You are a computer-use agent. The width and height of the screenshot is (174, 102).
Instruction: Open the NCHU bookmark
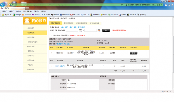tap(8, 15)
